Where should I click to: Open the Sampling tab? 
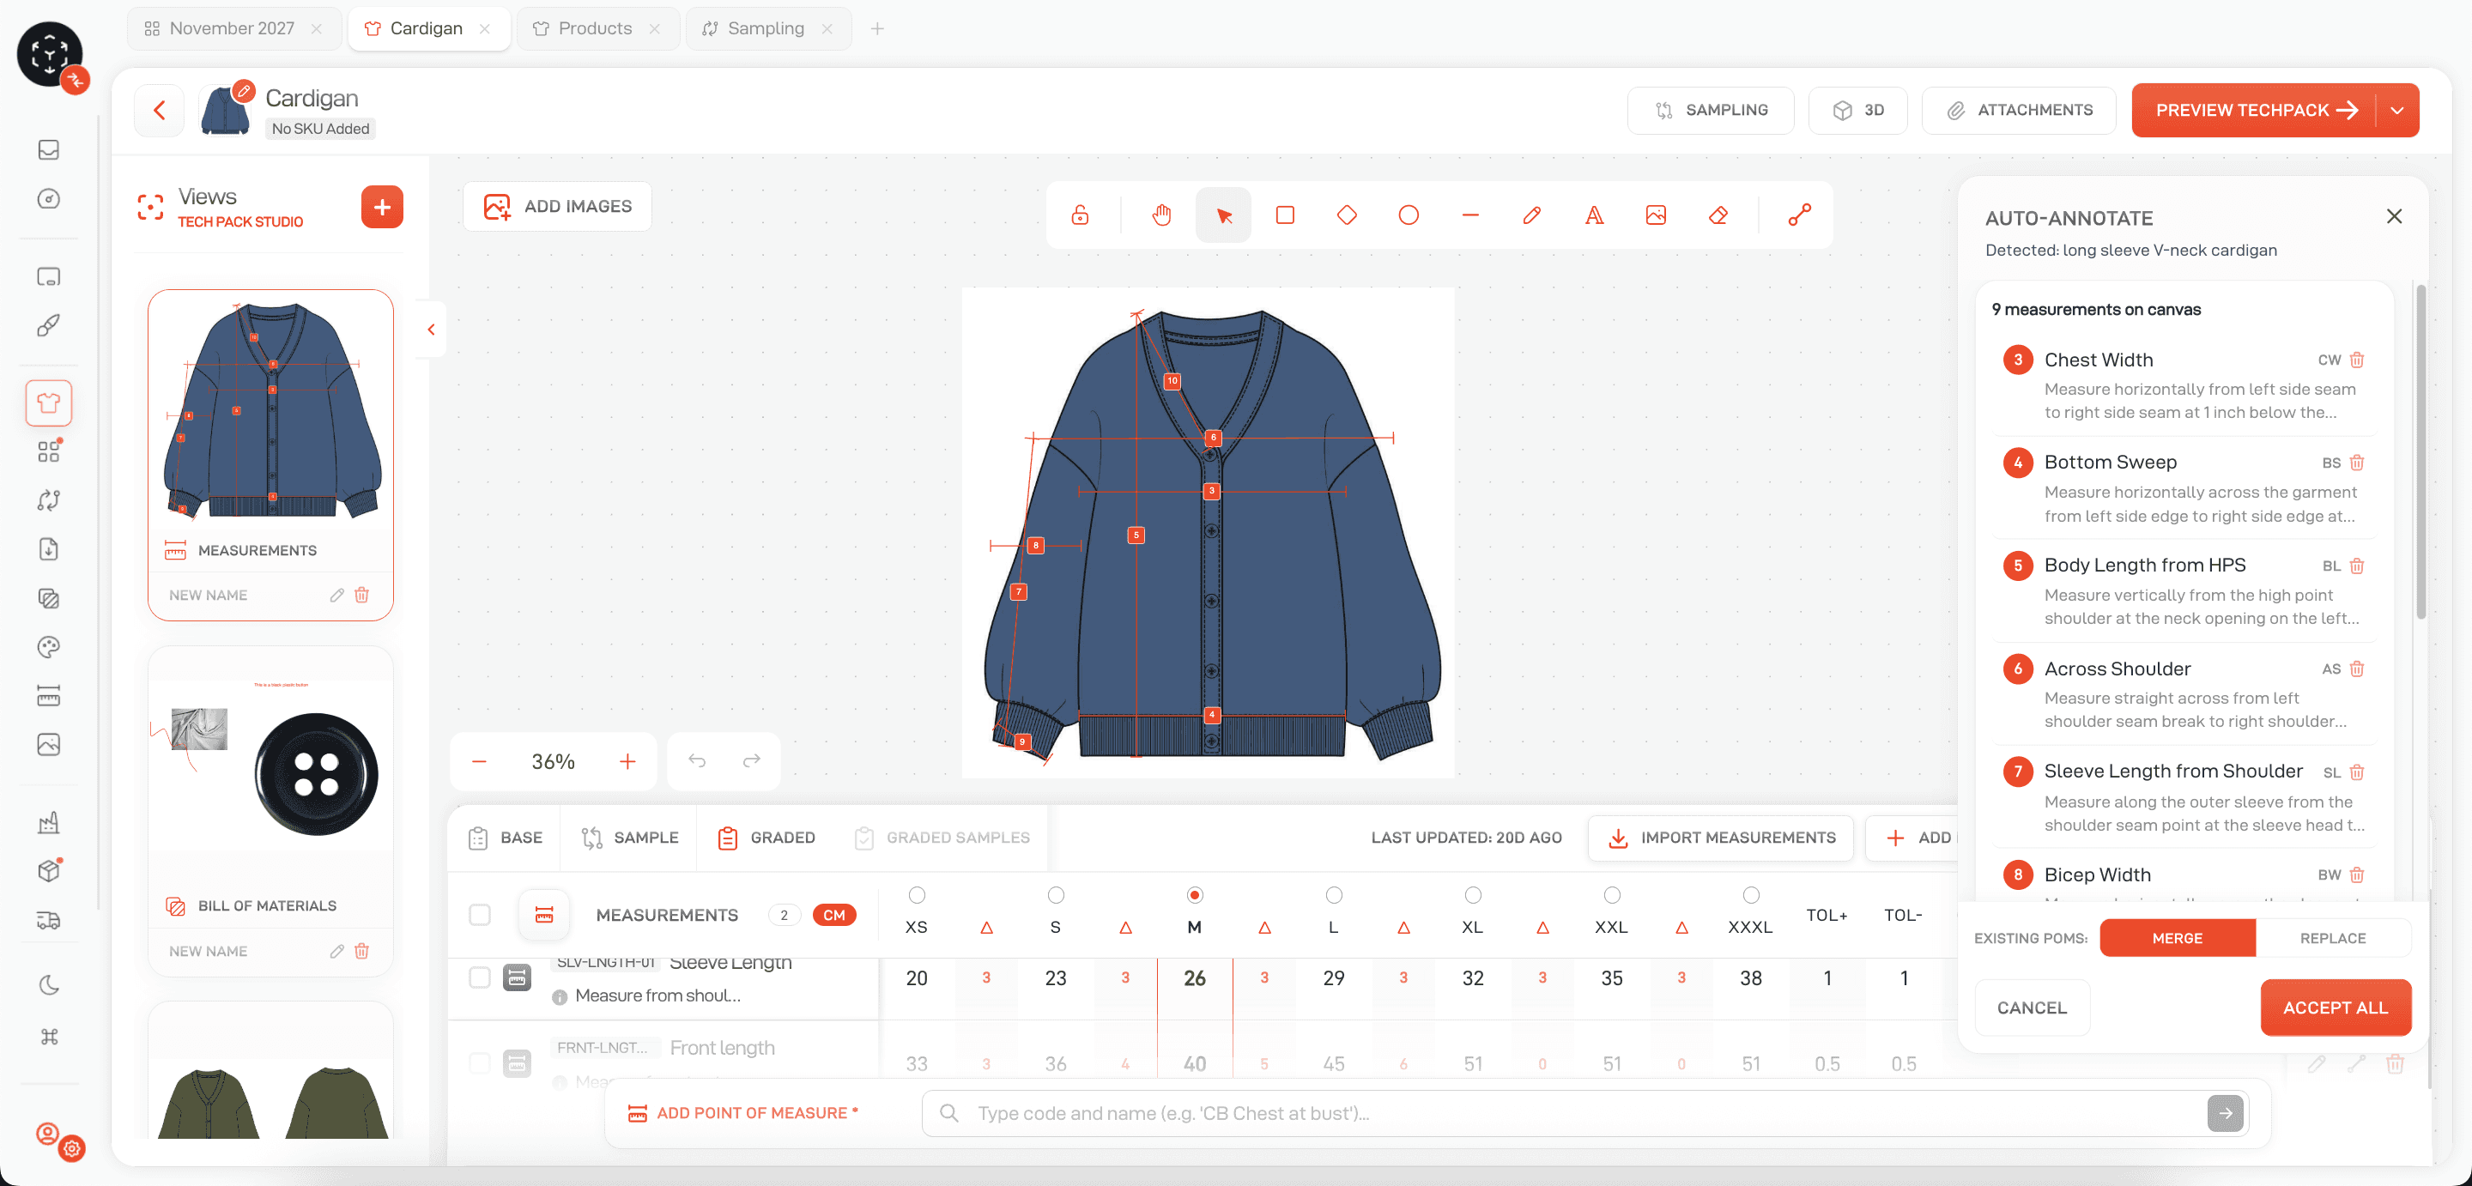765,27
